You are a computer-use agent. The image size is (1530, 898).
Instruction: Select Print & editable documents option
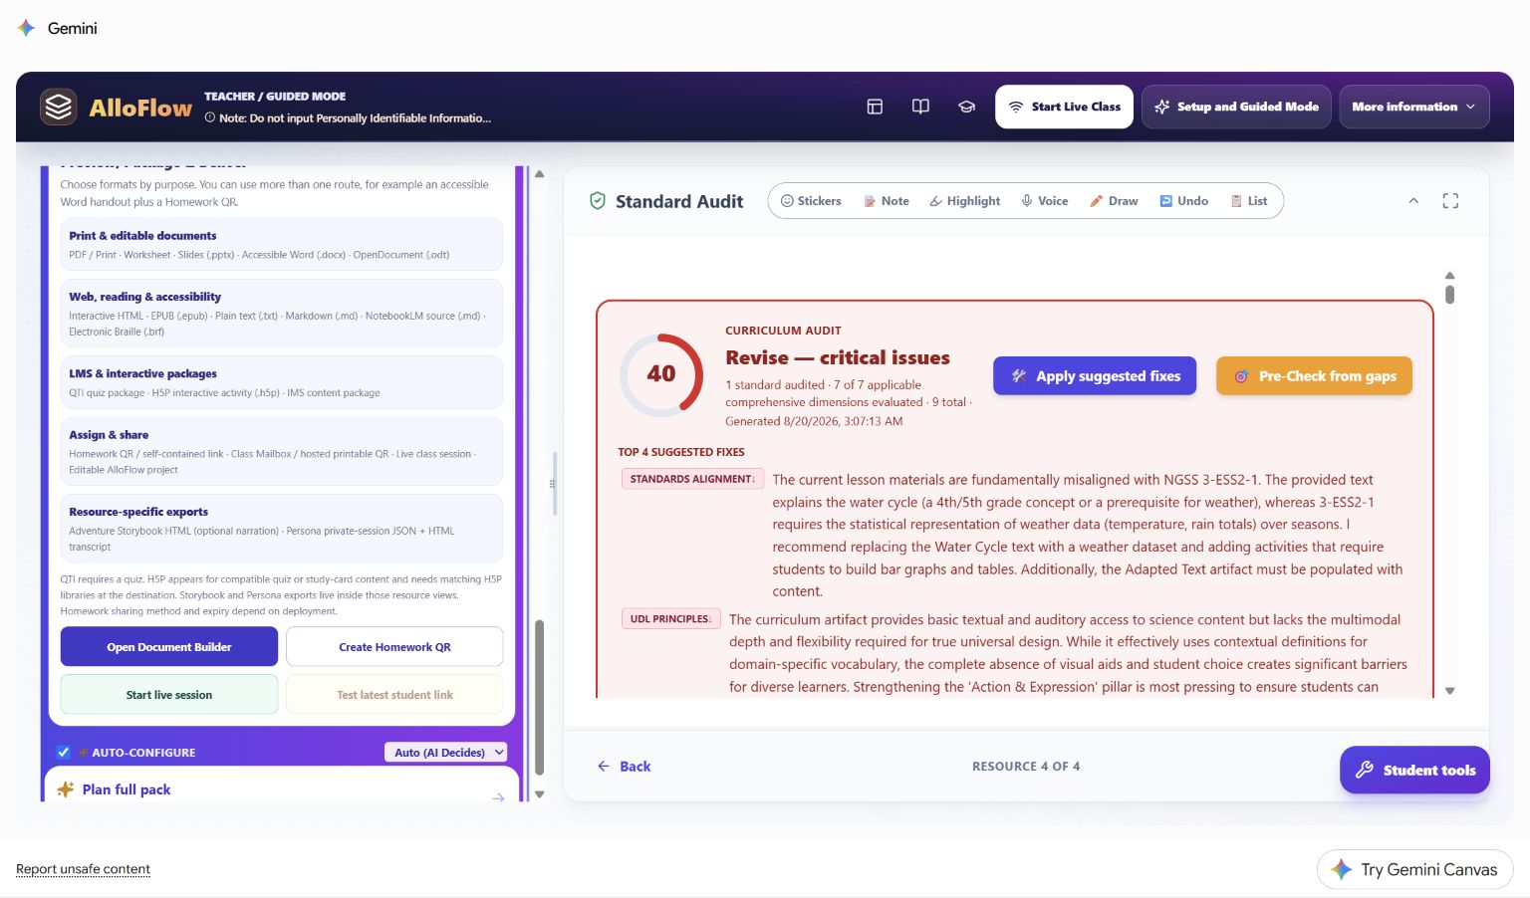[282, 245]
